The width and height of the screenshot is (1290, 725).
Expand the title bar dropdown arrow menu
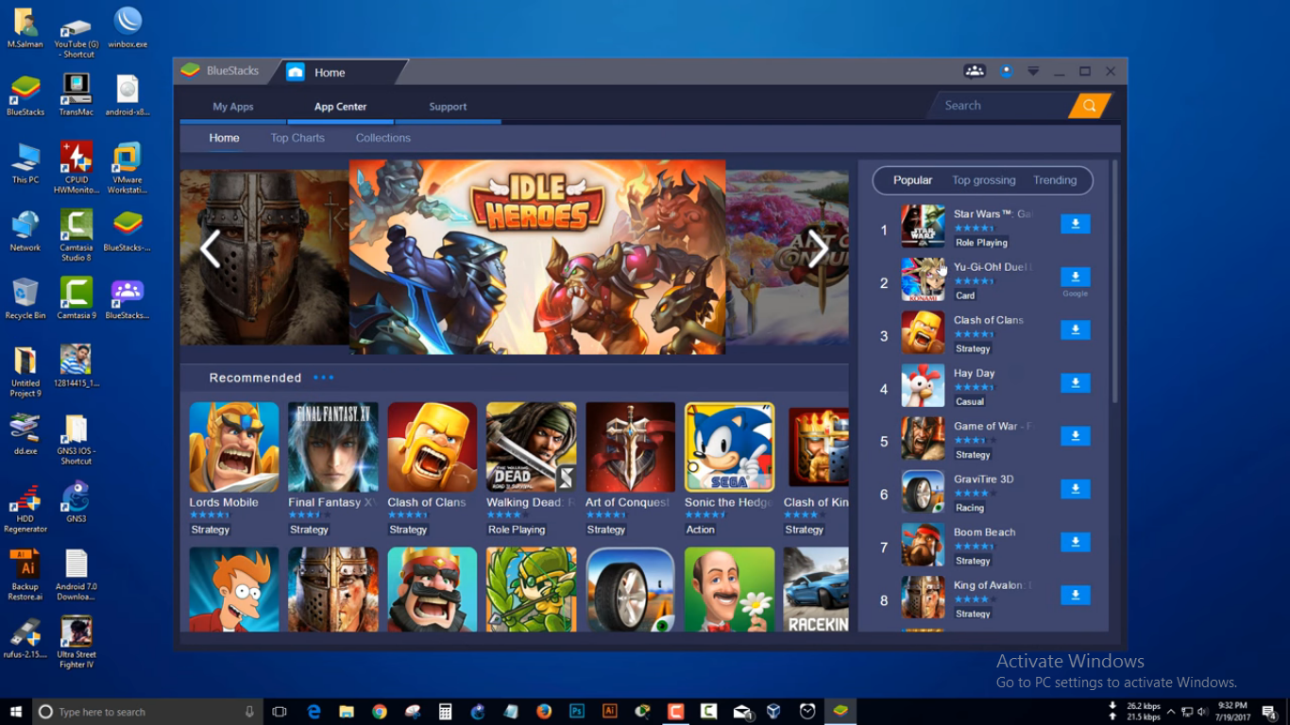pos(1033,72)
